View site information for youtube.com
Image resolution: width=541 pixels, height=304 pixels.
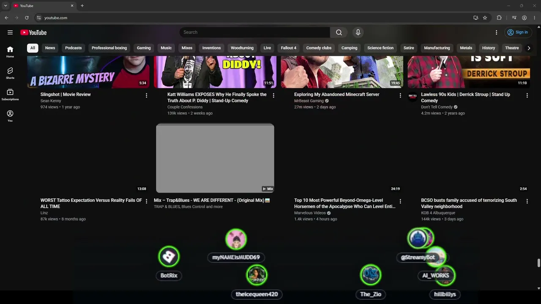(x=38, y=18)
